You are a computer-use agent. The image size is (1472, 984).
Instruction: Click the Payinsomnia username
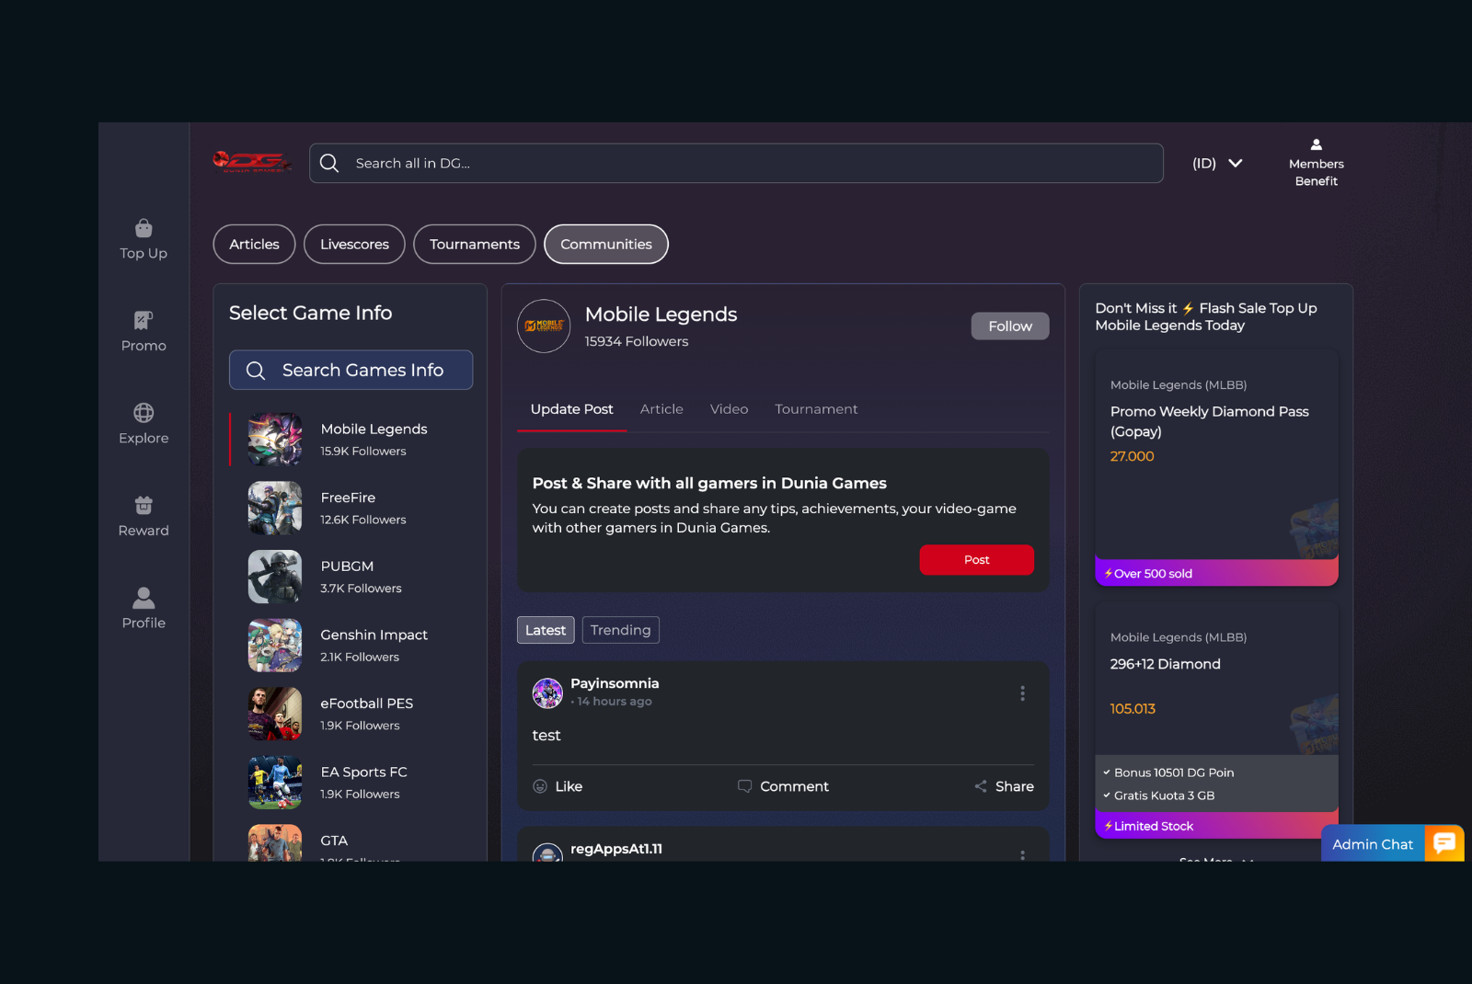(615, 683)
